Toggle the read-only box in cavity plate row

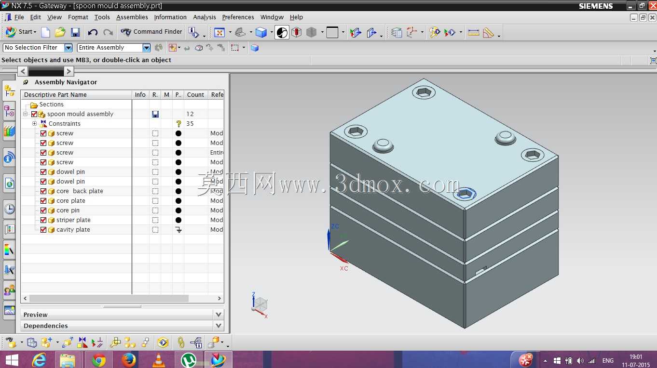(155, 230)
